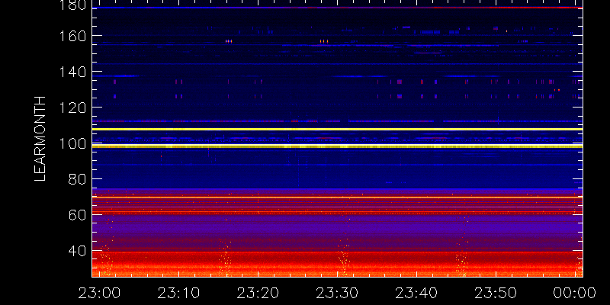The height and width of the screenshot is (305, 610).
Task: Click the 23:40 time axis label
Action: (x=416, y=293)
